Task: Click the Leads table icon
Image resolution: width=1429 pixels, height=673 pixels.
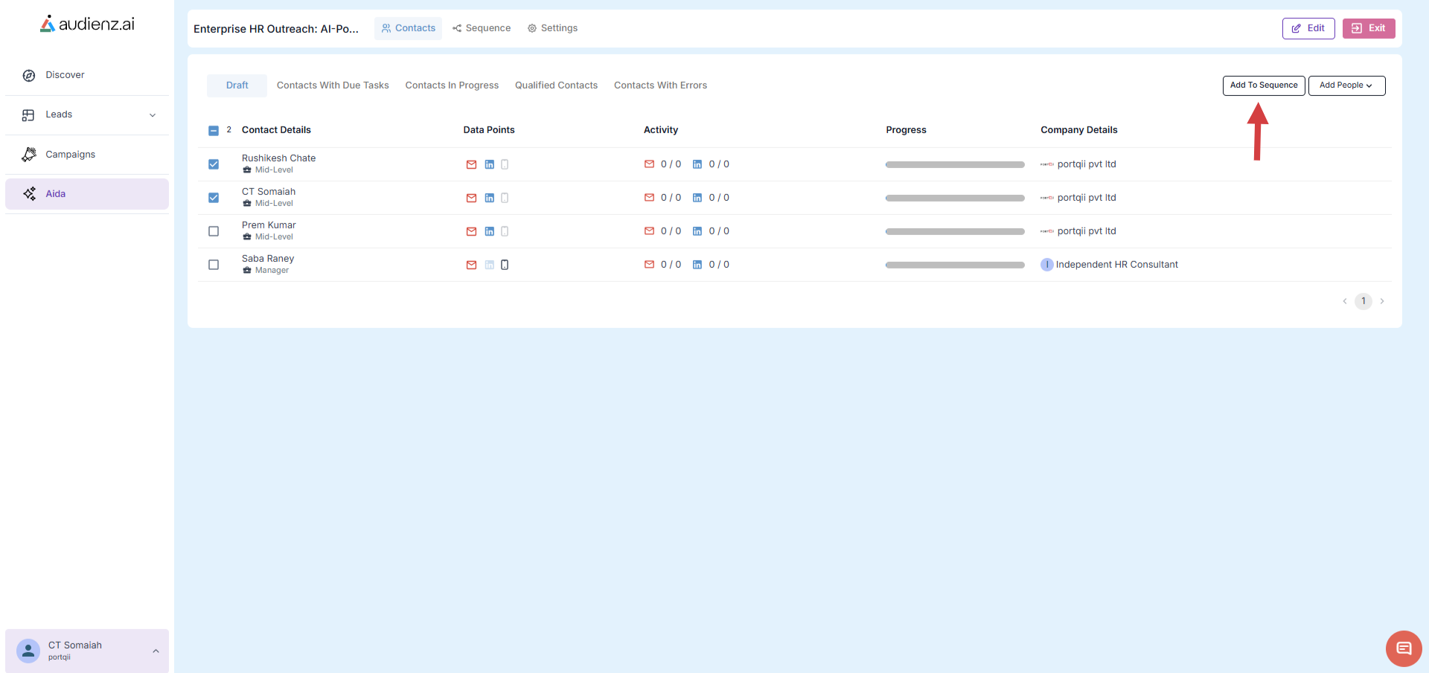Action: [28, 115]
